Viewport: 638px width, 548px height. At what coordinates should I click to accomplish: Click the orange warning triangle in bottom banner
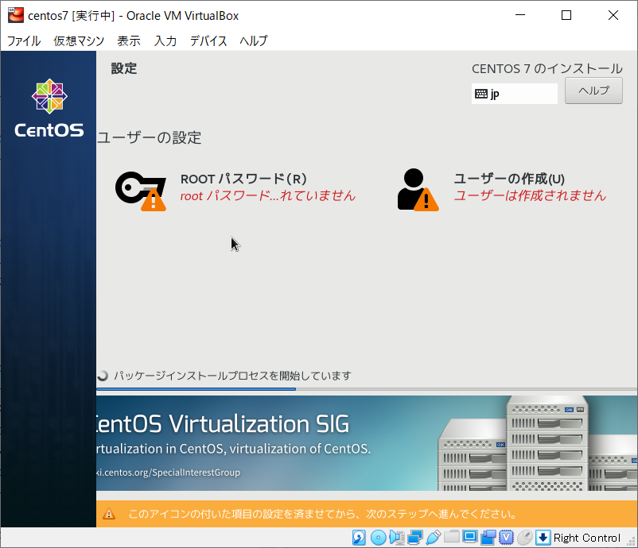[x=109, y=514]
